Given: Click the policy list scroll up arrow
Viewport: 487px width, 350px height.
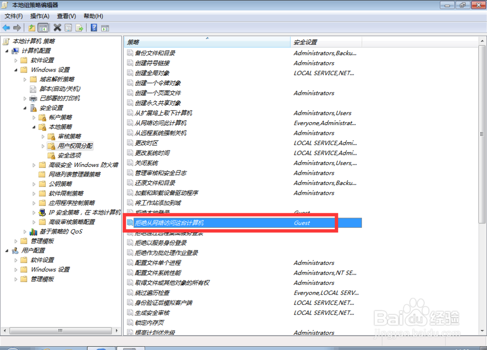Looking at the screenshot, I should [482, 41].
